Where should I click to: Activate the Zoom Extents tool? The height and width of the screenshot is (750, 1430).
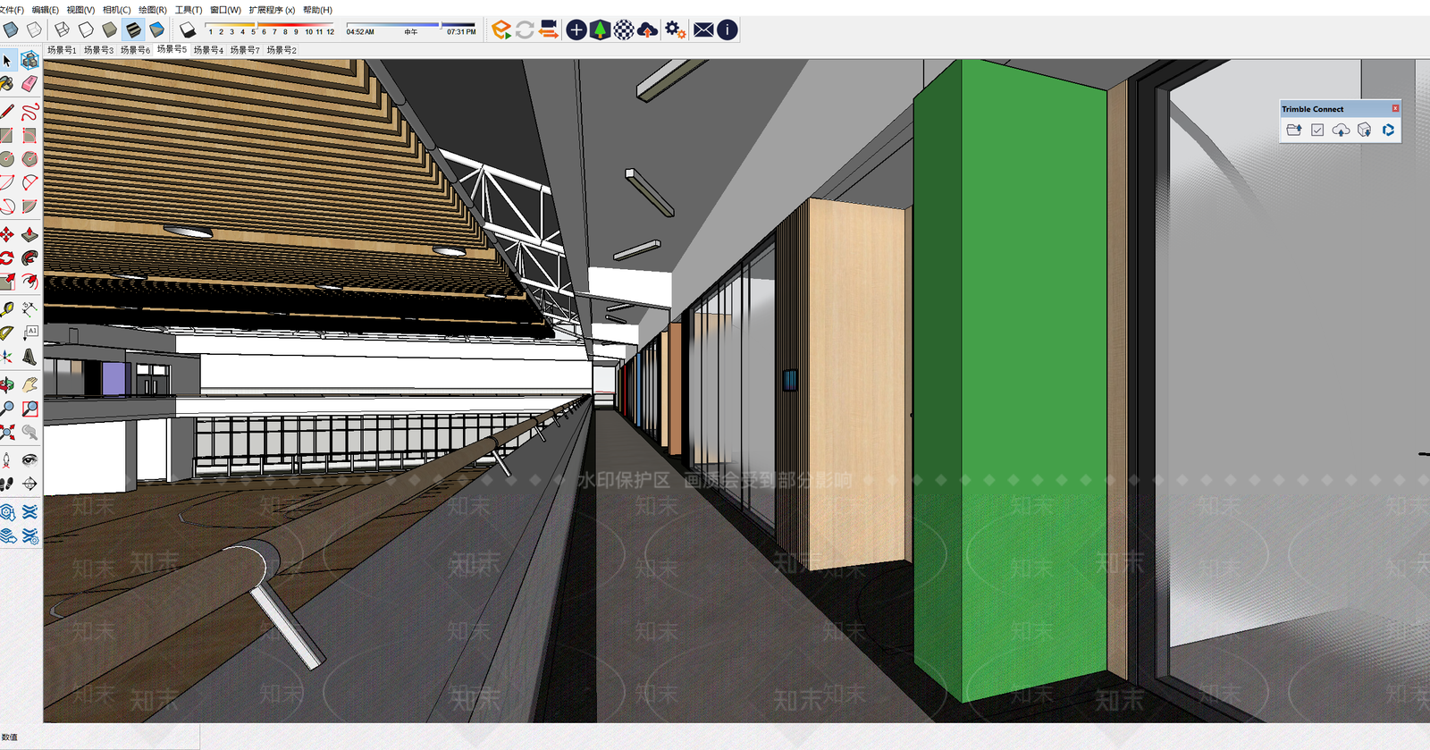click(x=7, y=433)
